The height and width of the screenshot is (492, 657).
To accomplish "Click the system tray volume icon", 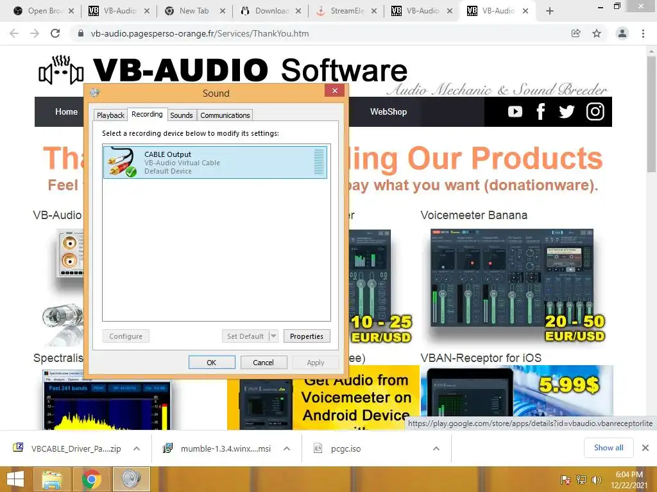I will coord(596,479).
